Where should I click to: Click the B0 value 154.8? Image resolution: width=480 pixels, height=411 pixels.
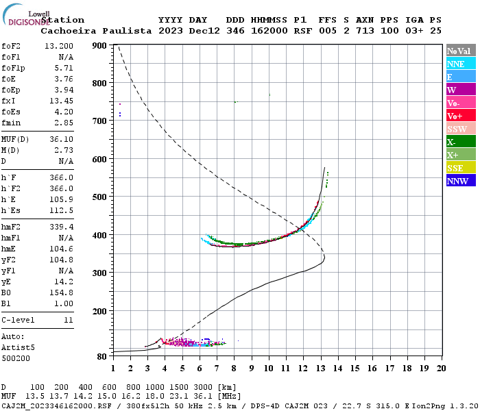pyautogui.click(x=61, y=292)
